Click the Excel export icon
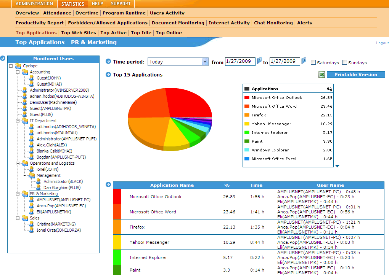This screenshot has width=389, height=275. click(322, 75)
